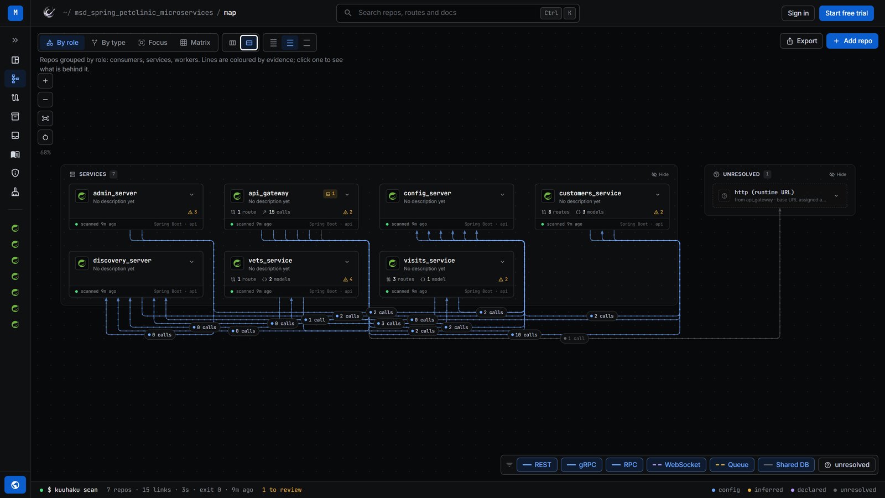Click the Kuuhaku logo in the header

point(49,13)
